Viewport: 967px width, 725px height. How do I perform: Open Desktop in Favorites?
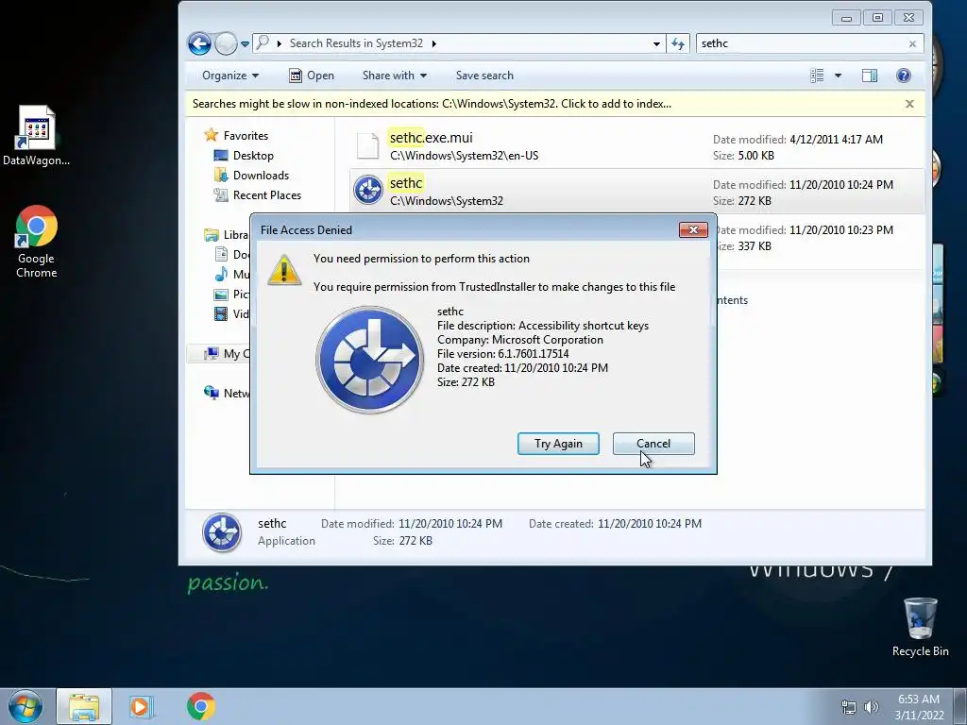tap(253, 156)
